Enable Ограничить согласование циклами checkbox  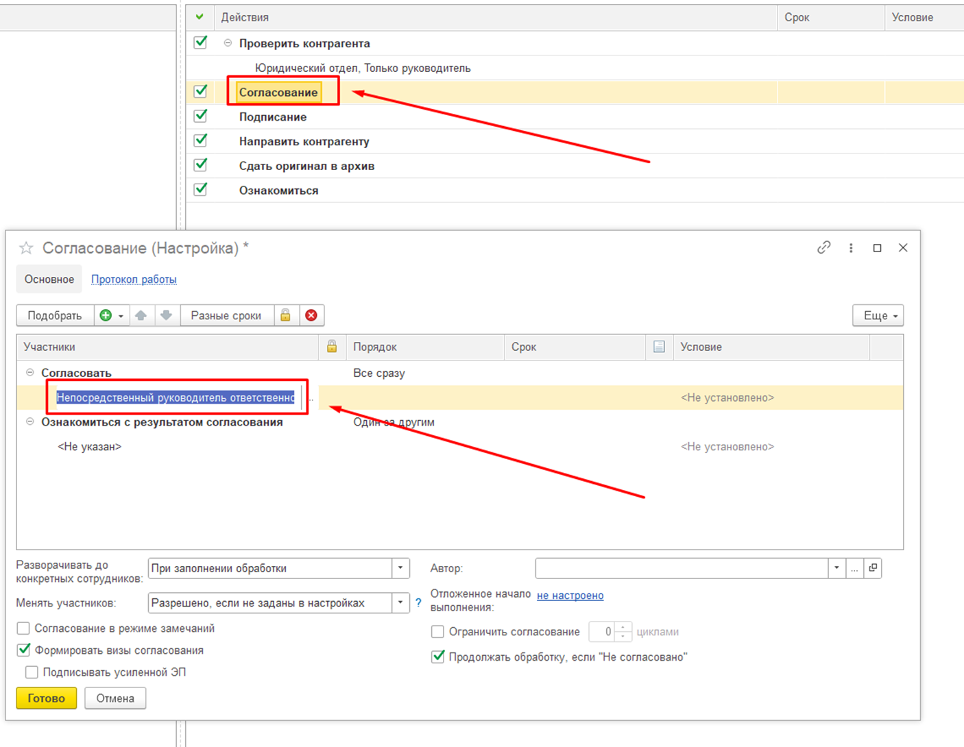[x=437, y=632]
